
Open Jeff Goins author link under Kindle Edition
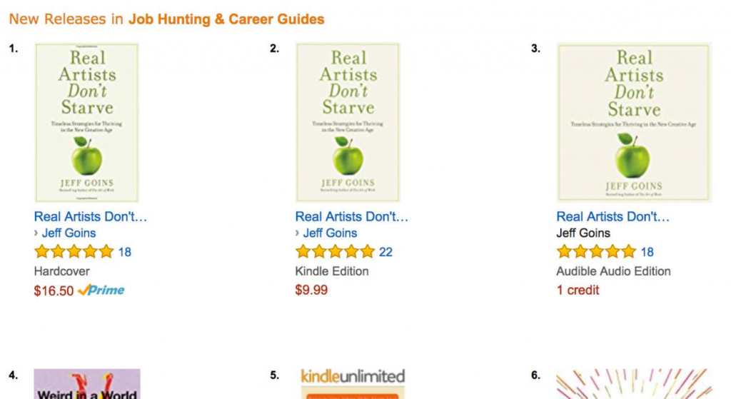[x=330, y=233]
